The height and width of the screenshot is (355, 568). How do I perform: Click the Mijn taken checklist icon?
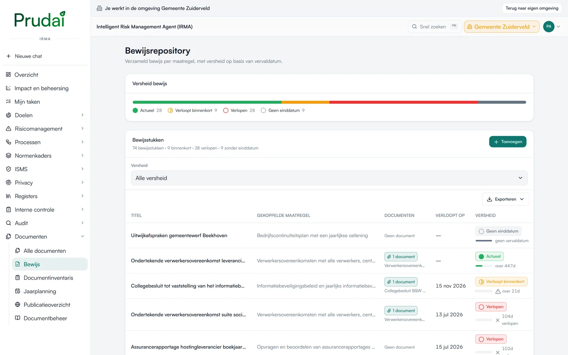pyautogui.click(x=8, y=101)
